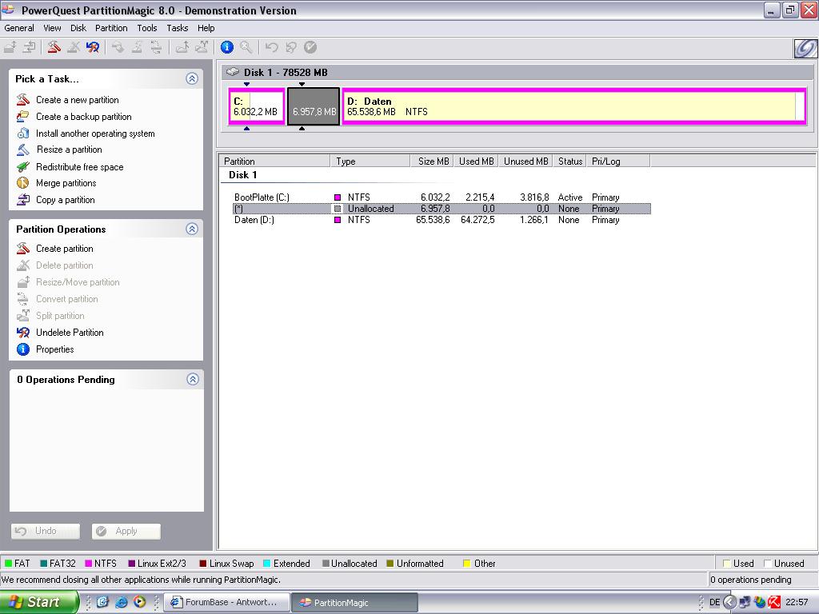The width and height of the screenshot is (819, 614).
Task: Collapse the Pick a Task panel
Action: (192, 78)
